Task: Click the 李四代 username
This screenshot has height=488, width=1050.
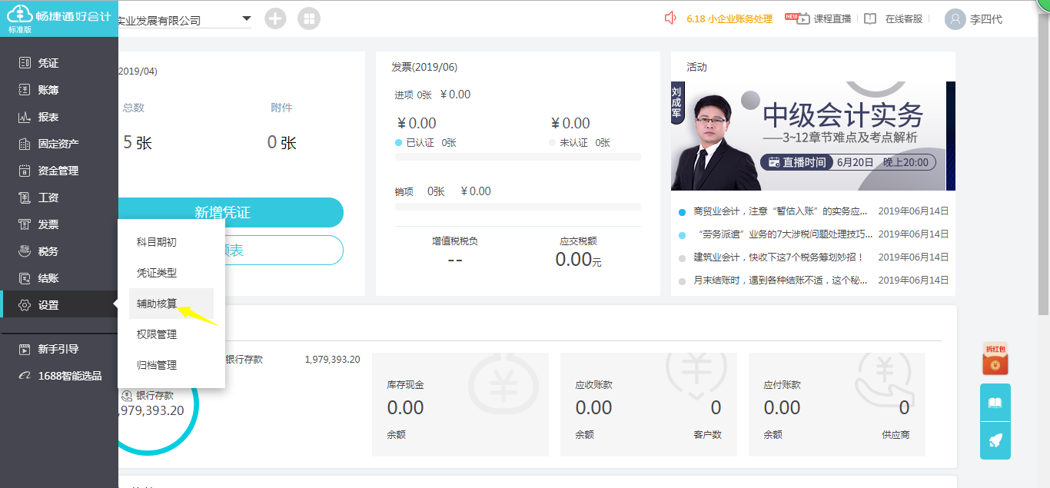Action: pyautogui.click(x=986, y=19)
